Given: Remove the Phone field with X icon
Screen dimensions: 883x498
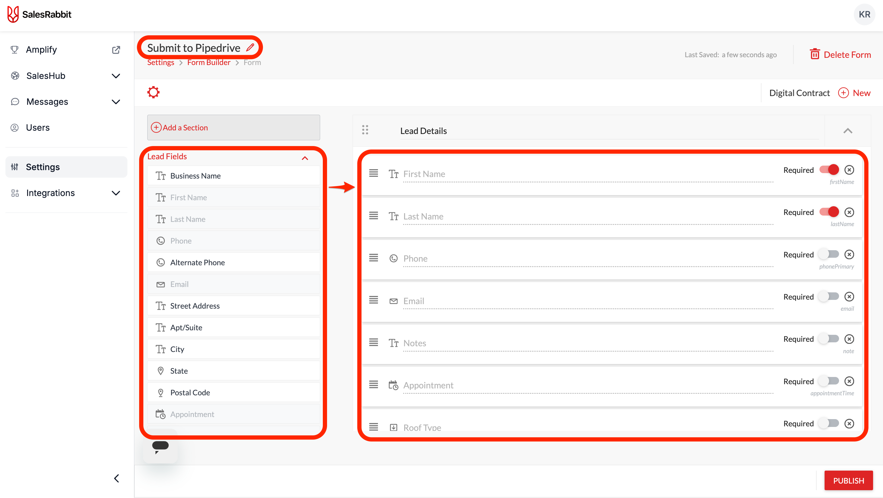Looking at the screenshot, I should [x=849, y=254].
